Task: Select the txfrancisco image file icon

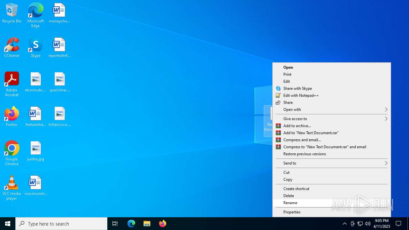Action: [x=59, y=117]
